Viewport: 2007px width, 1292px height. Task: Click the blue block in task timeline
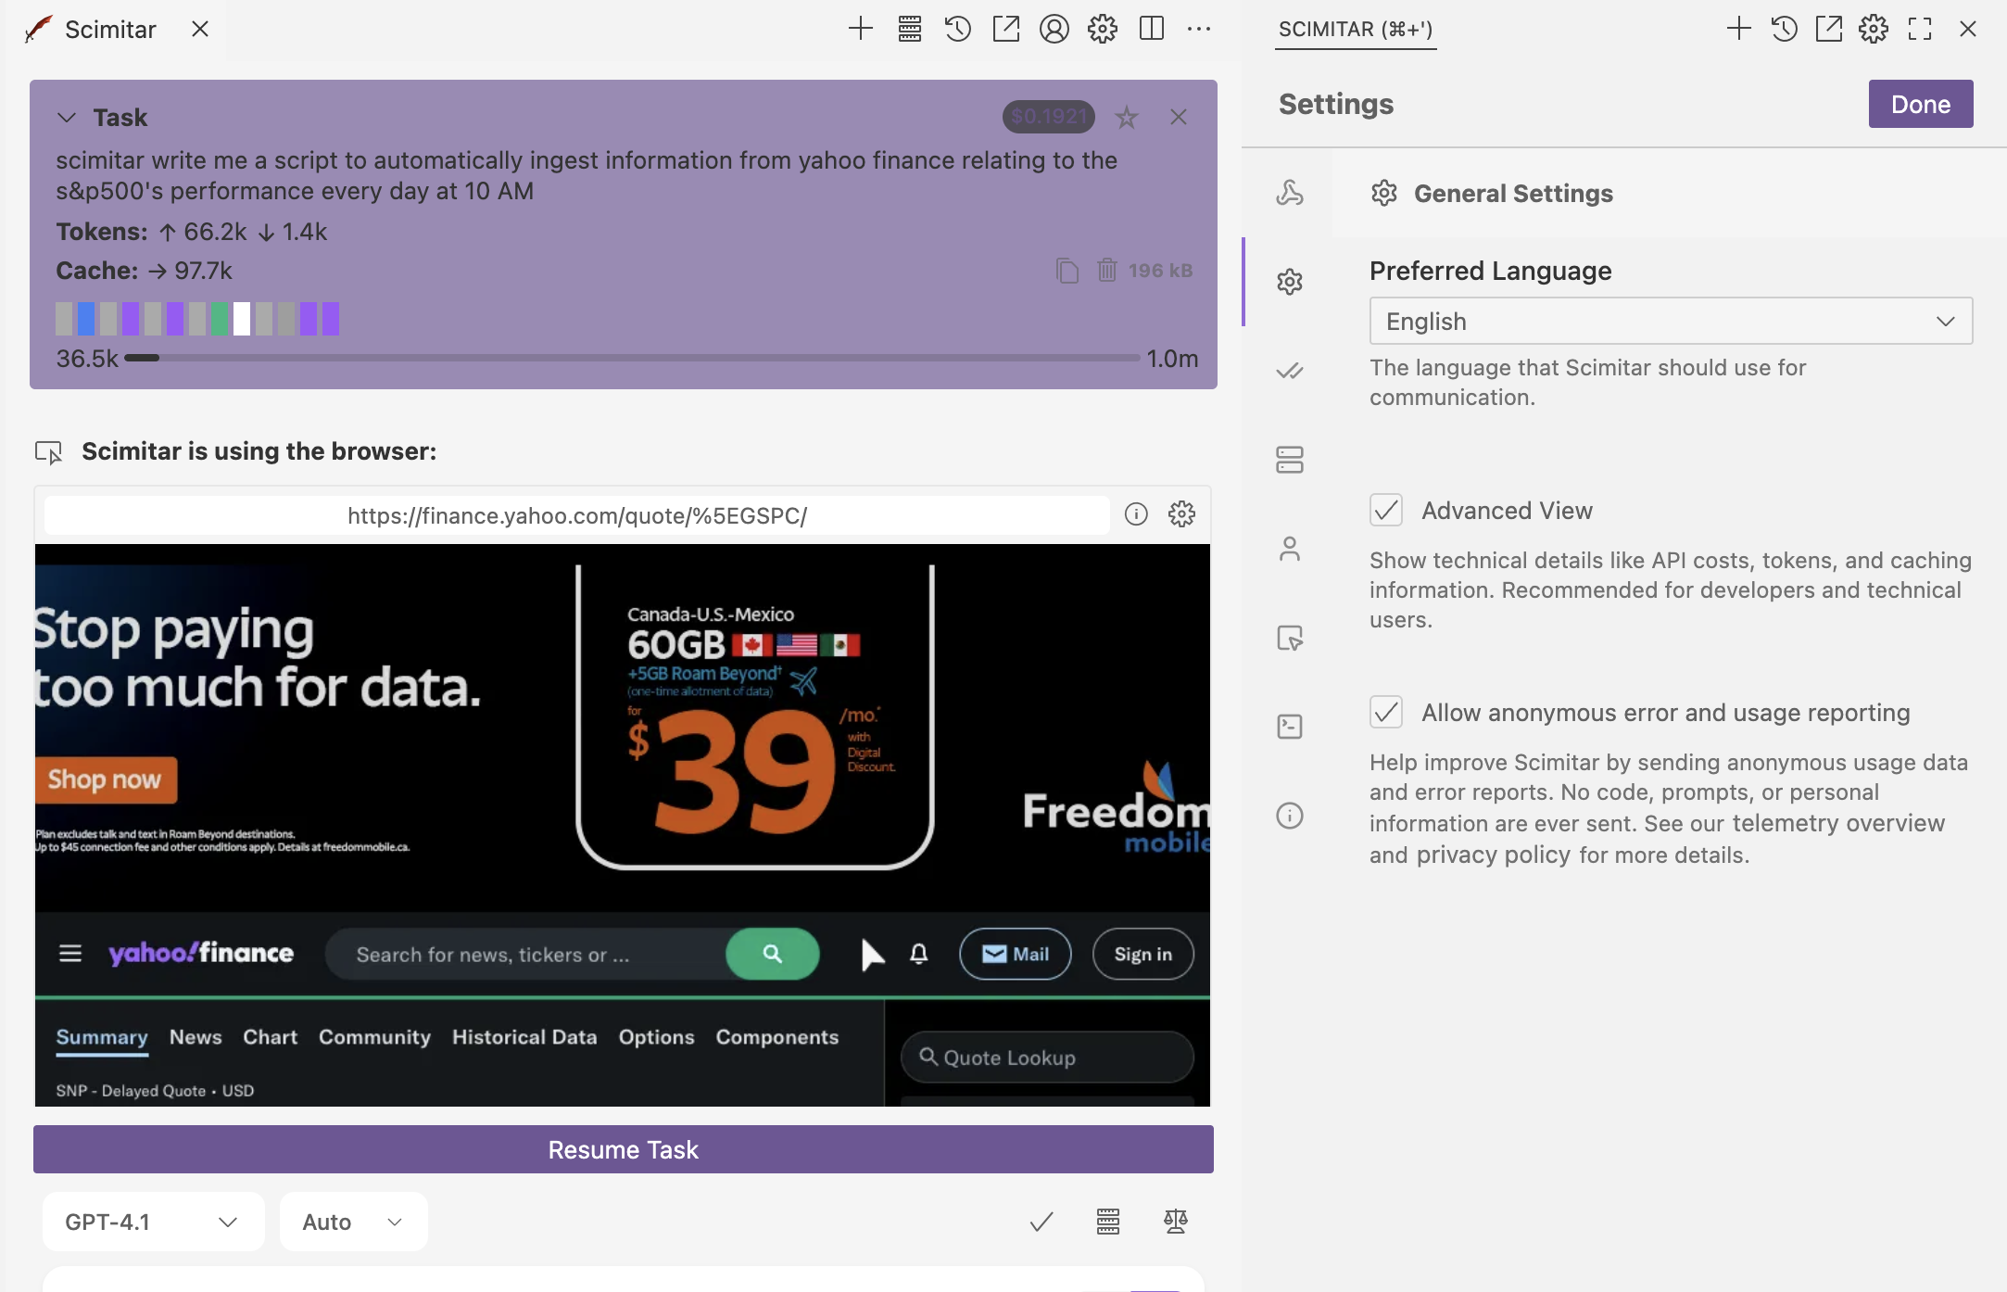85,318
